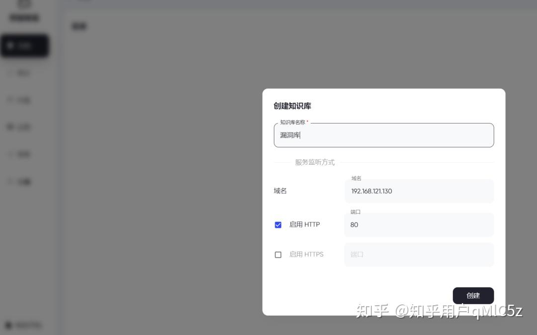The width and height of the screenshot is (537, 335).
Task: Select the HTTP 端口 field with 80
Action: click(419, 225)
